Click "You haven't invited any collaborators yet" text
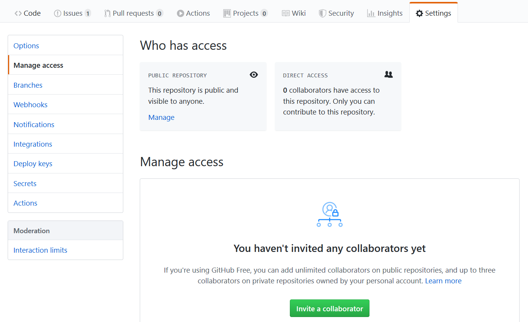Screen dimensions: 528x322 330,248
